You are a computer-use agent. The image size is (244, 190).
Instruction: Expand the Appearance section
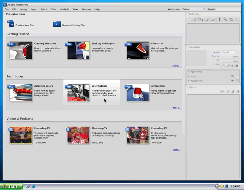coord(188,72)
